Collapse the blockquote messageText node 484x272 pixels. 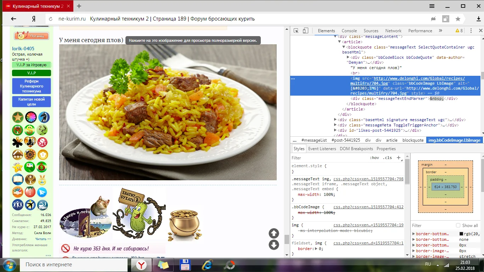pos(344,47)
